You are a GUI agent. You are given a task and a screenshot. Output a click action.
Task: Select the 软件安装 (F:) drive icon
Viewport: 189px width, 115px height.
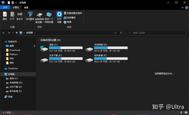89,60
